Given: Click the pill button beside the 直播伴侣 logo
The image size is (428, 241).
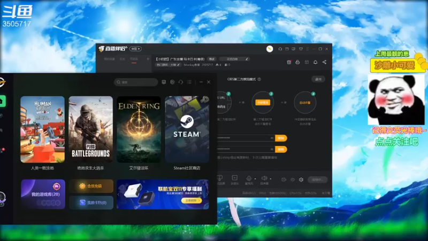Looking at the screenshot, I should click(x=135, y=49).
